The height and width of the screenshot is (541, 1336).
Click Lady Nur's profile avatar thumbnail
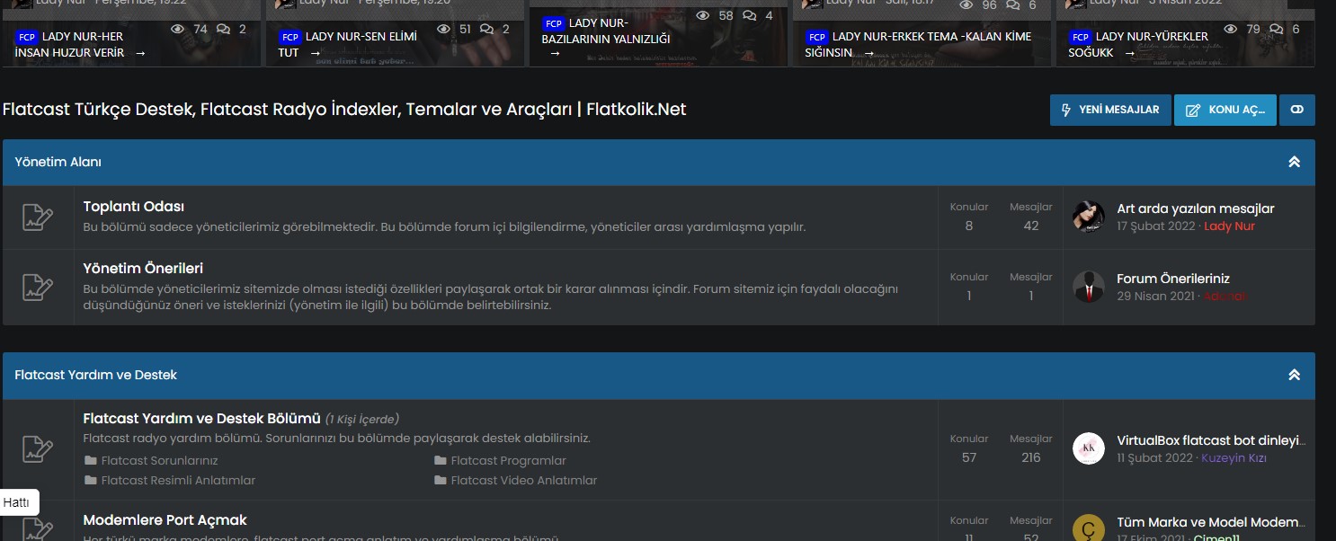(1088, 217)
